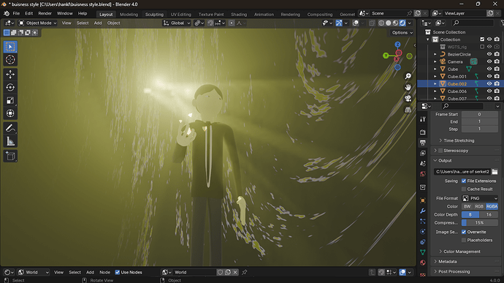This screenshot has height=283, width=504.
Task: Select the 3D Cursor tool
Action: [x=10, y=59]
